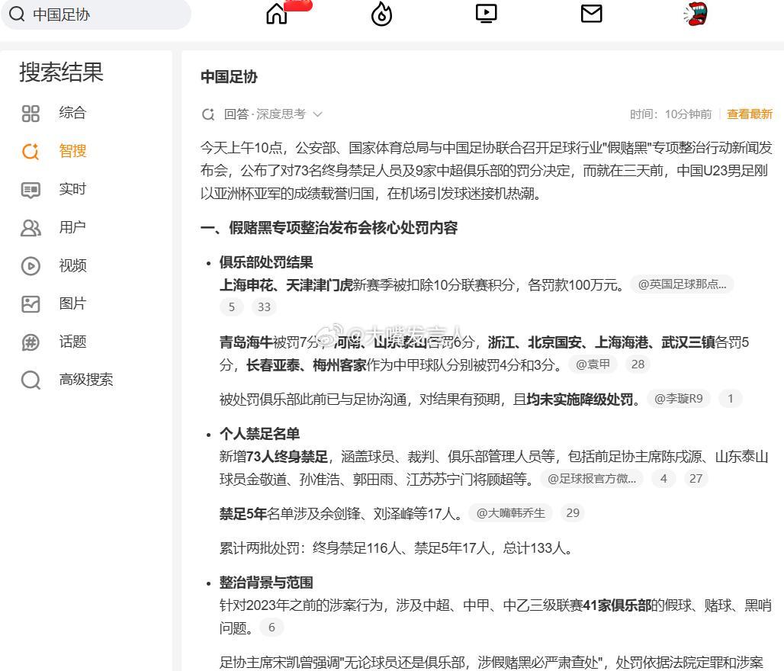Image resolution: width=784 pixels, height=671 pixels.
Task: Open source tag @大嘴韩乔生
Action: 510,513
